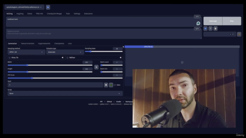
Task: Open the styles dropdown
Action: tap(219, 34)
